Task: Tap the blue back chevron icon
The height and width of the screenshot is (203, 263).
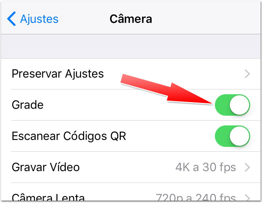Action: (11, 19)
